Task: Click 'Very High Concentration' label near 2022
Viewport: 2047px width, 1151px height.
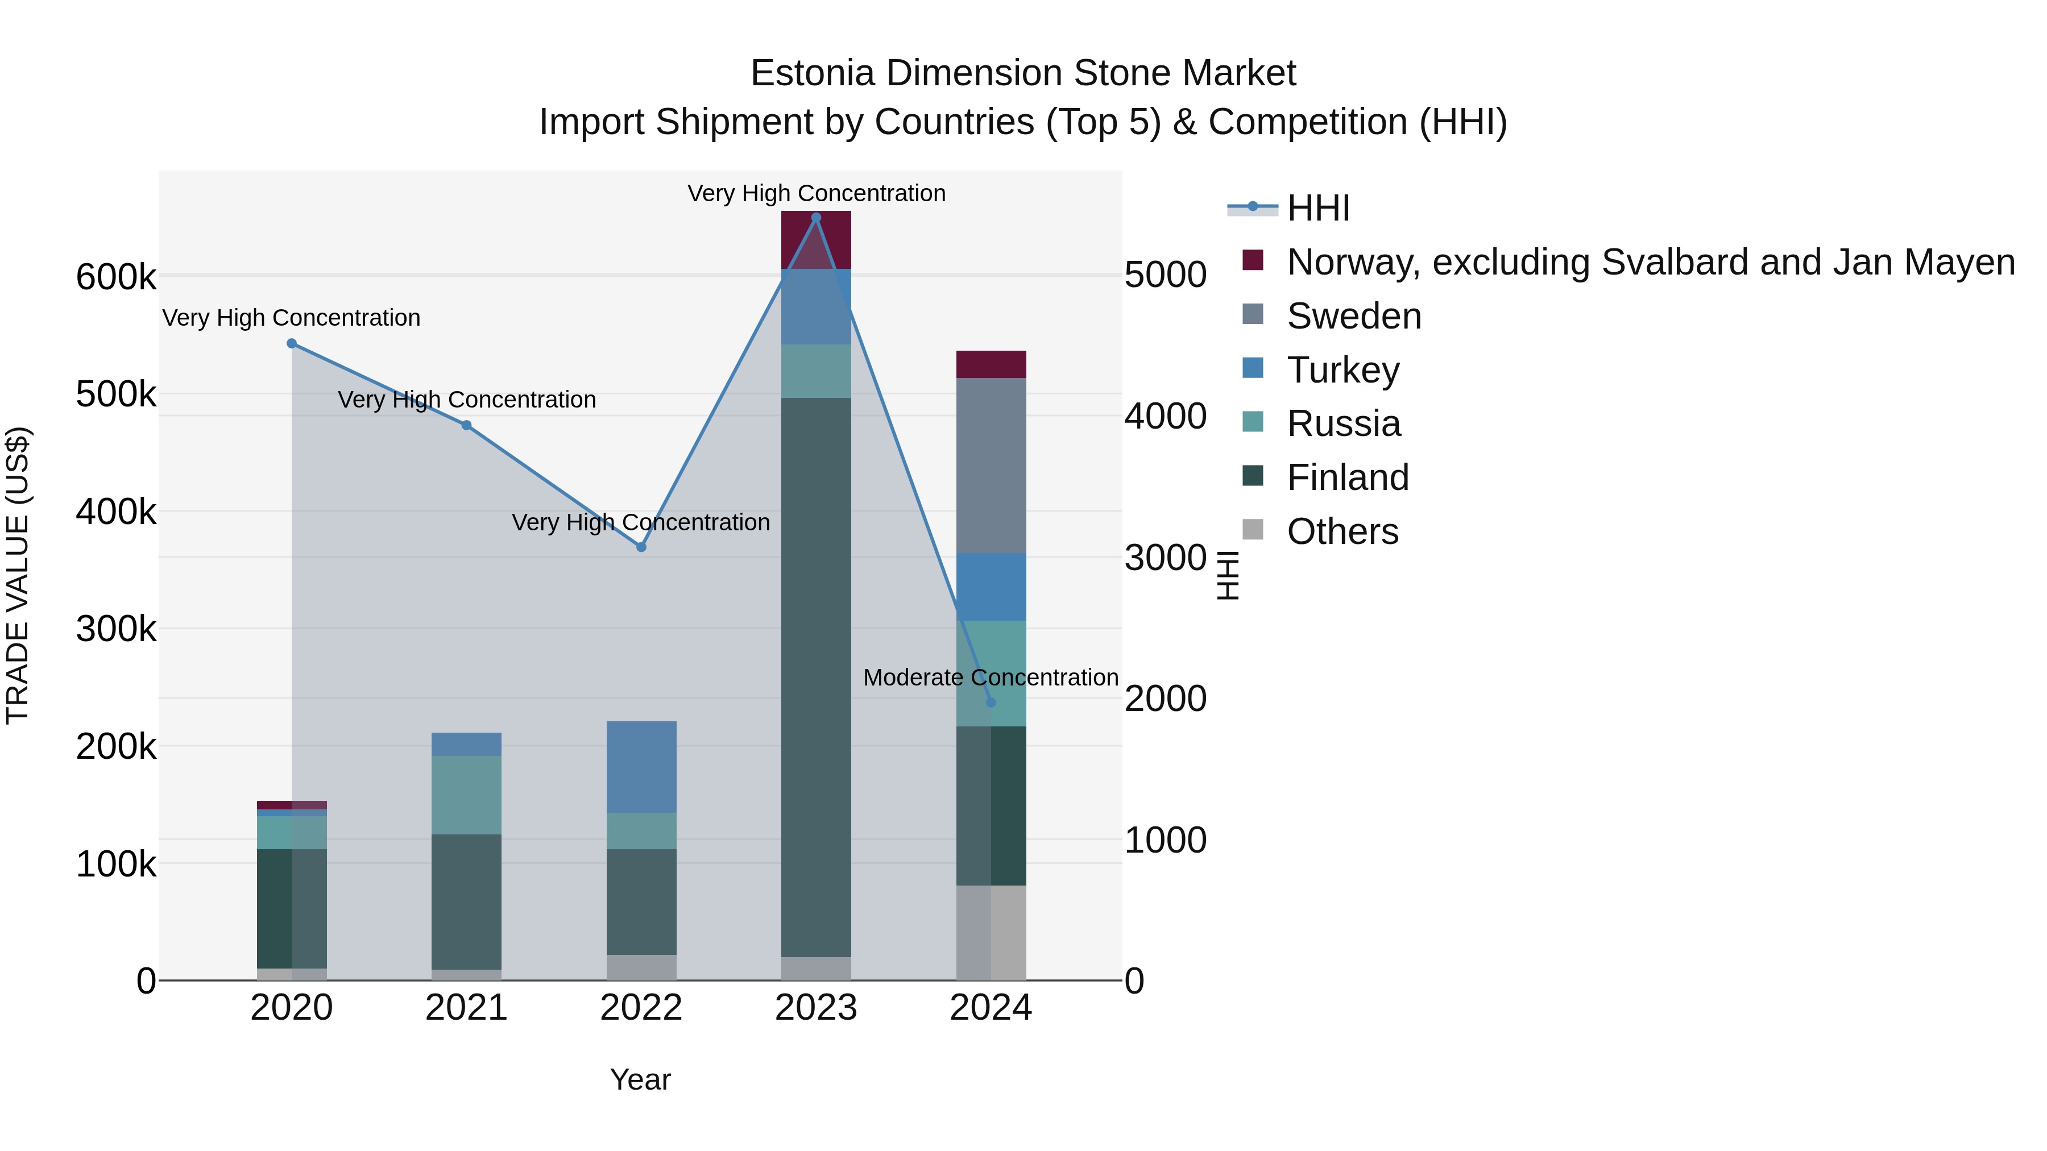Action: pos(641,523)
